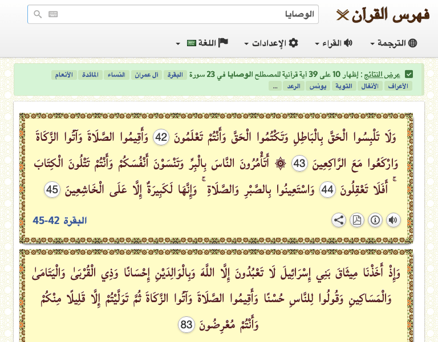Image resolution: width=438 pixels, height=342 pixels.
Task: Click the globe icon beside الترجمة
Action: tap(412, 43)
